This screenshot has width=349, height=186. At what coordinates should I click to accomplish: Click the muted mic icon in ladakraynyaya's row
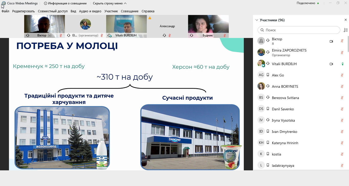342,165
